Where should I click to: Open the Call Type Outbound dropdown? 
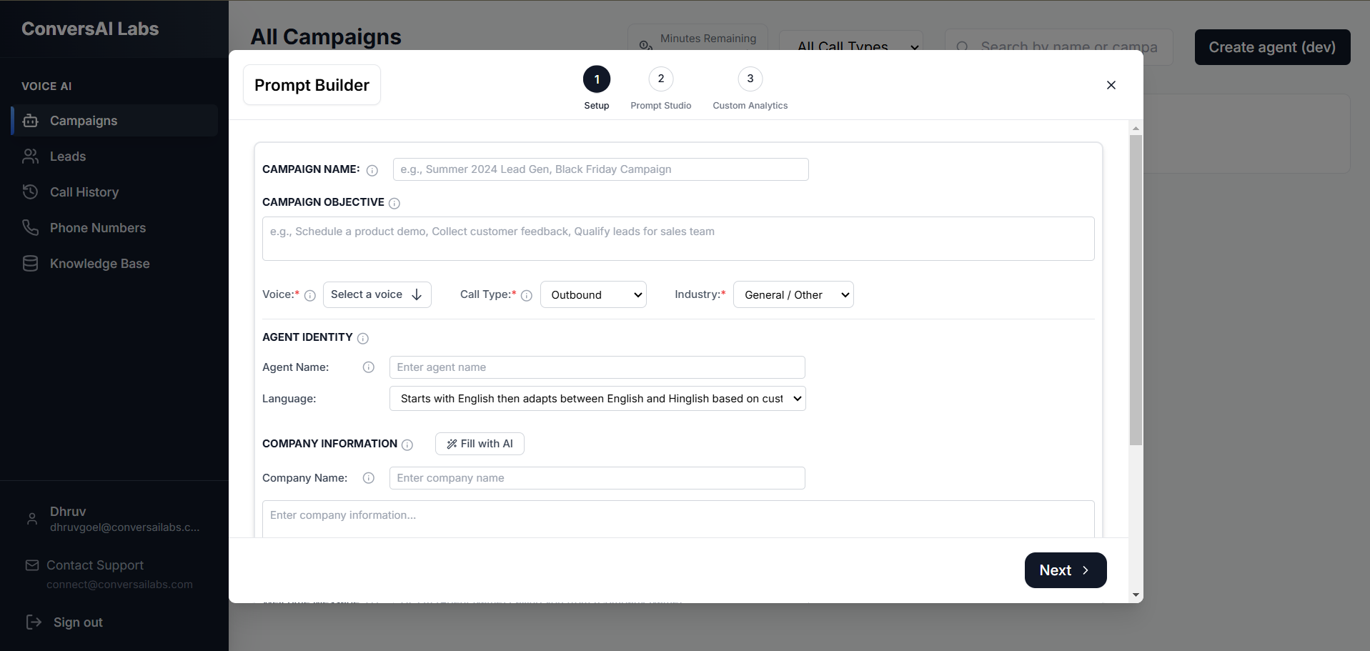[x=593, y=294]
